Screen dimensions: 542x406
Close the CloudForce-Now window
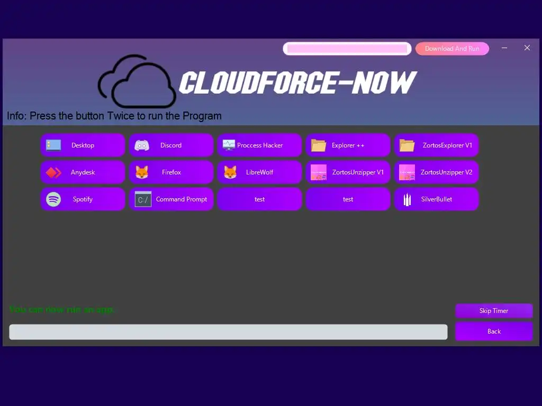tap(527, 48)
